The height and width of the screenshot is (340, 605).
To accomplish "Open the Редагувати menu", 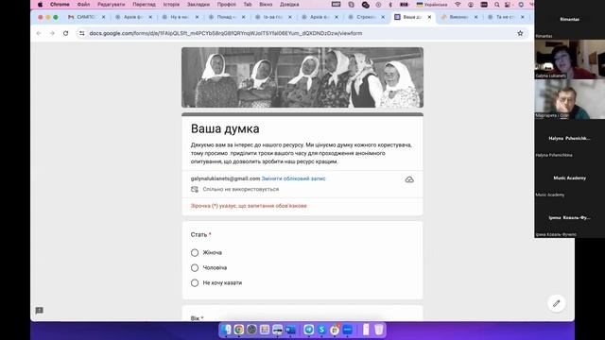I will click(112, 5).
